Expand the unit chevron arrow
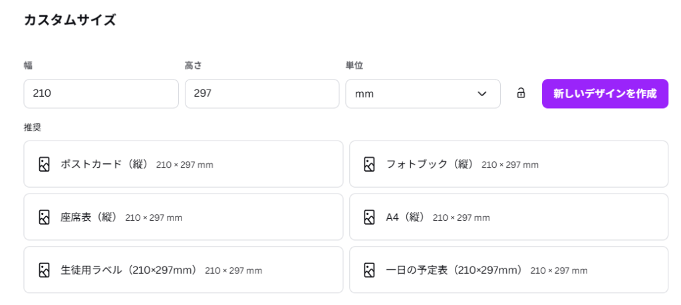 482,93
